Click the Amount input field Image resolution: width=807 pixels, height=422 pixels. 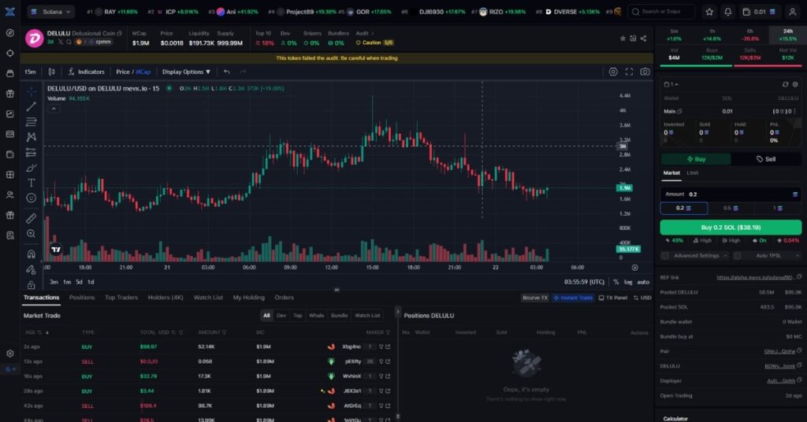click(x=731, y=194)
